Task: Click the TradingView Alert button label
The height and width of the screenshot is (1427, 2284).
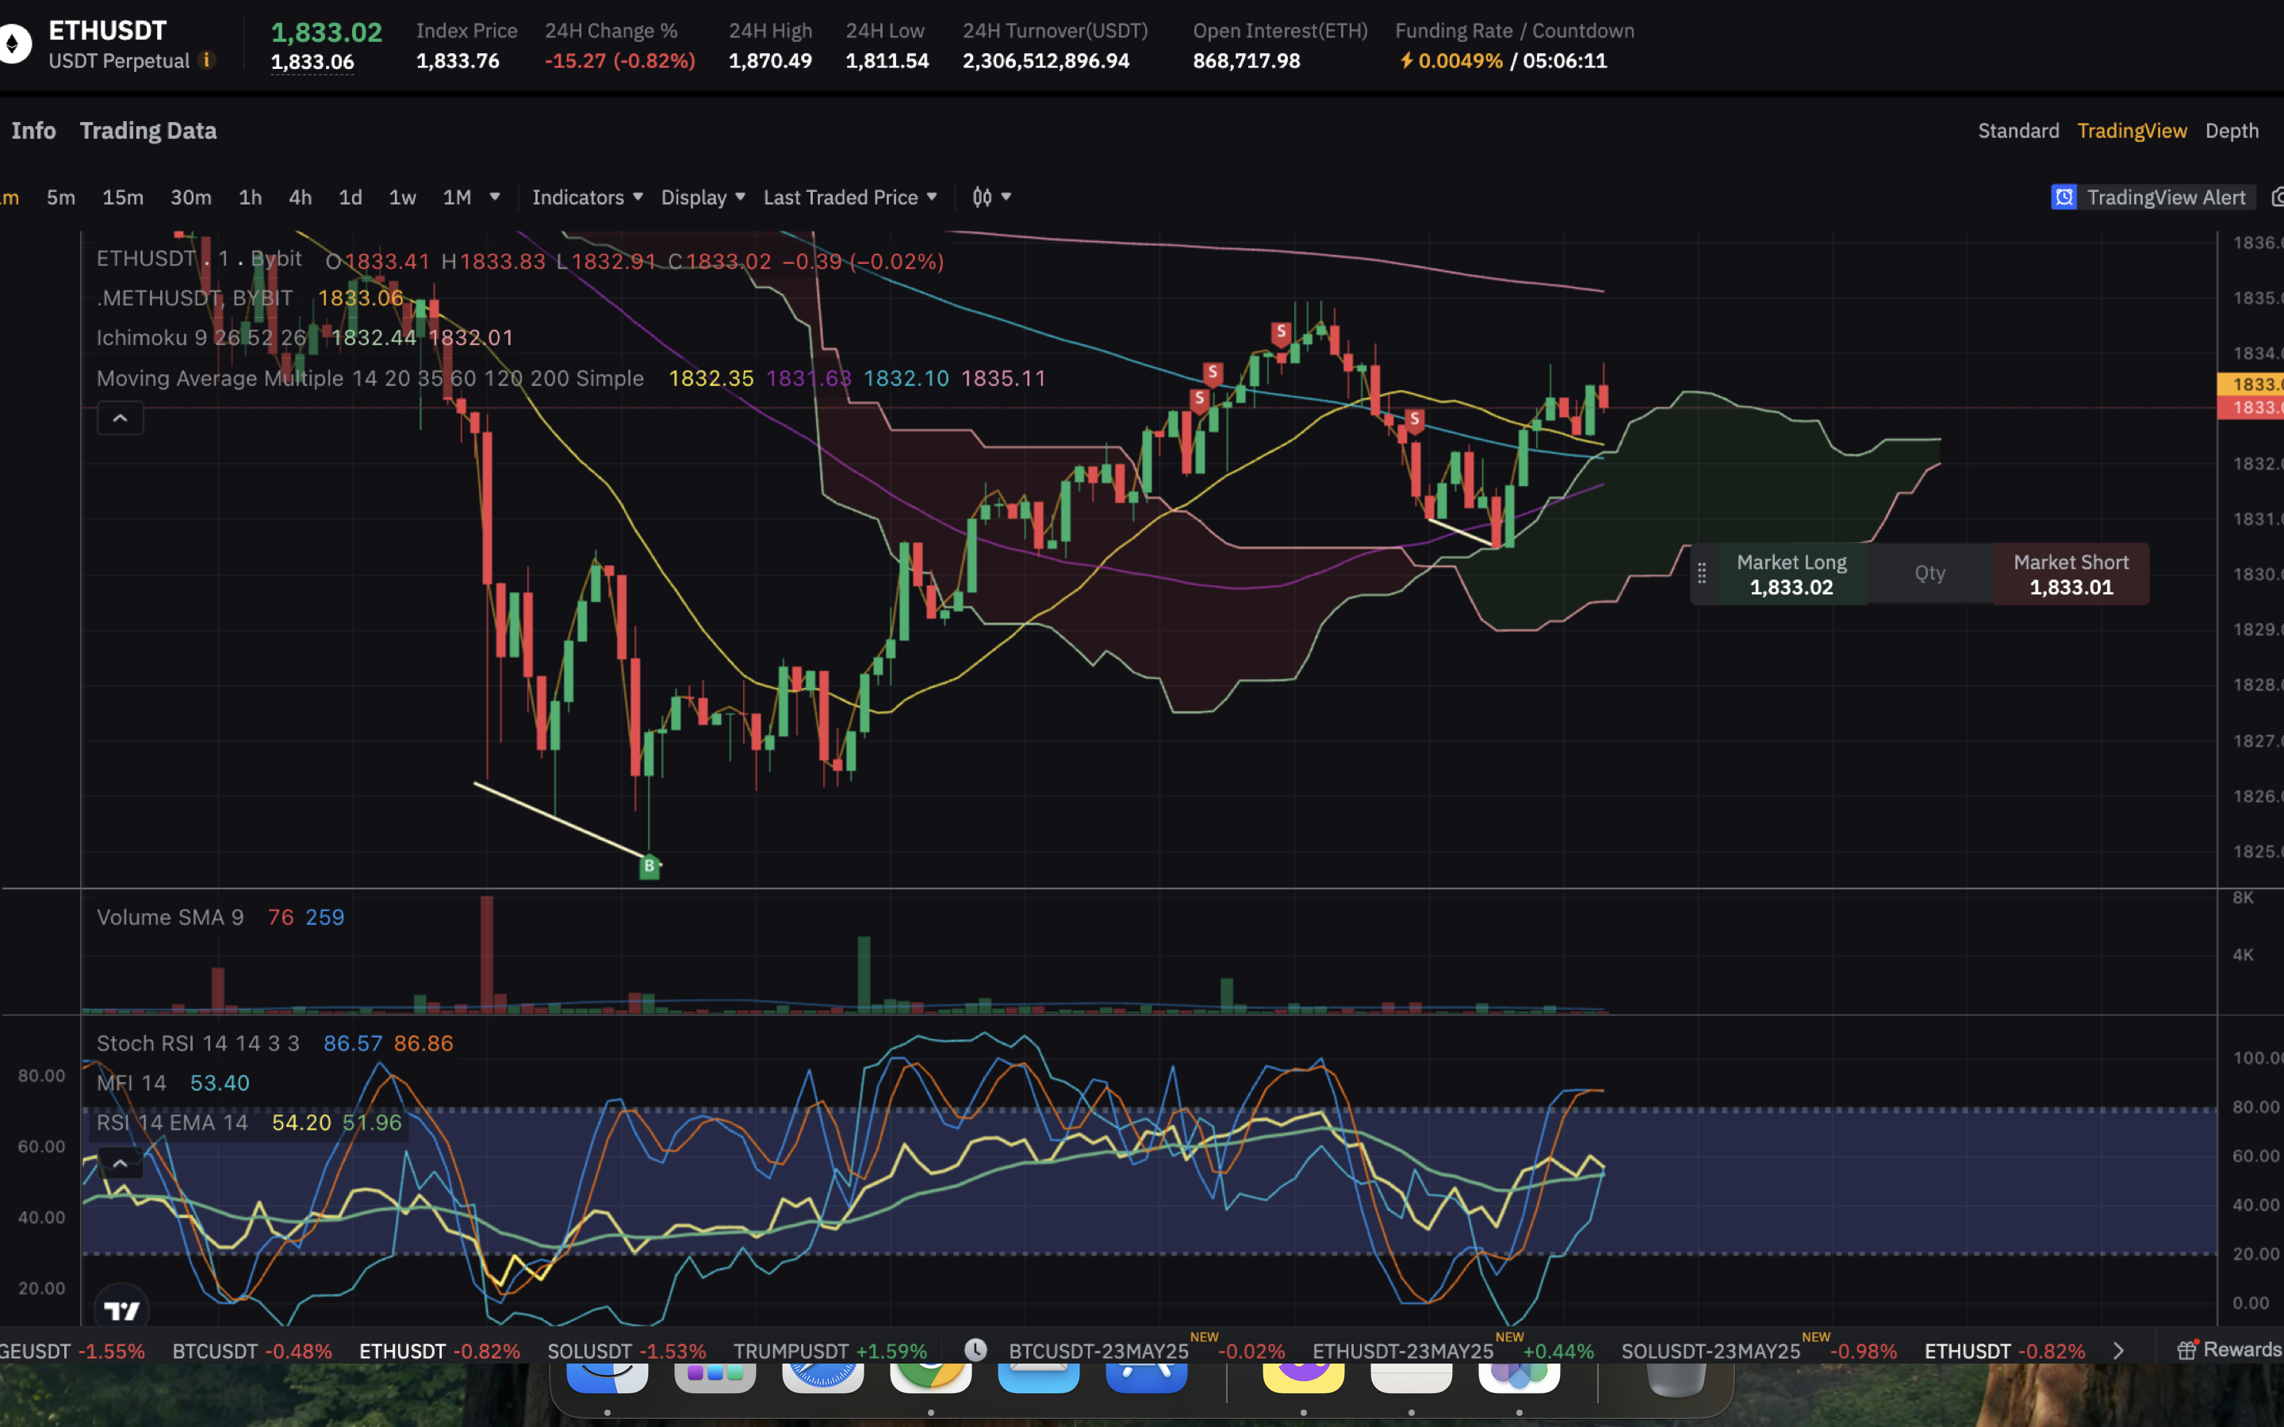Action: pos(2165,197)
